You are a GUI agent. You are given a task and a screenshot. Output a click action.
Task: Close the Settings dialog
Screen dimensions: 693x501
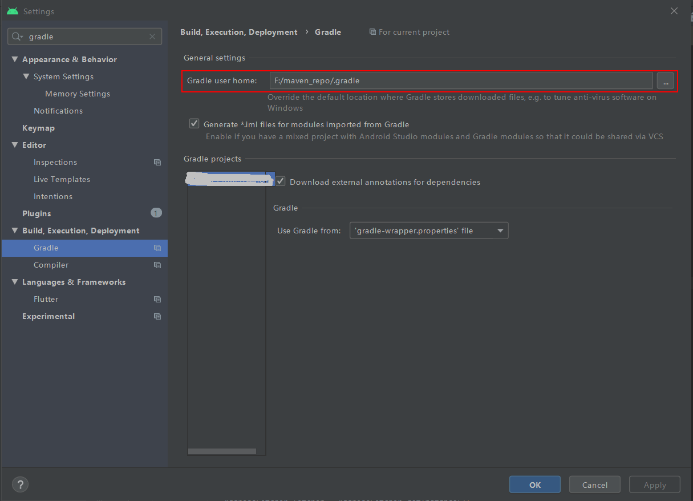tap(674, 11)
